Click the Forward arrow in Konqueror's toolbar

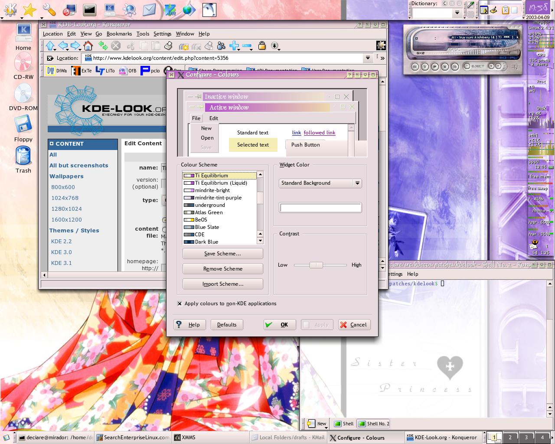75,46
